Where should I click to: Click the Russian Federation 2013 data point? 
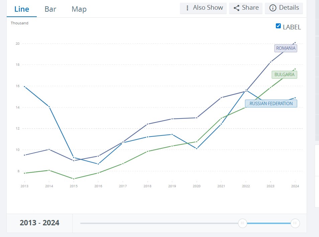pyautogui.click(x=25, y=87)
